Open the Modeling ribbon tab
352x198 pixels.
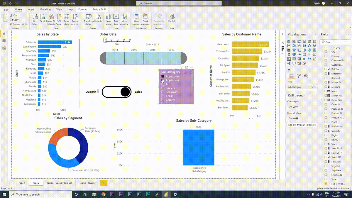(45, 9)
